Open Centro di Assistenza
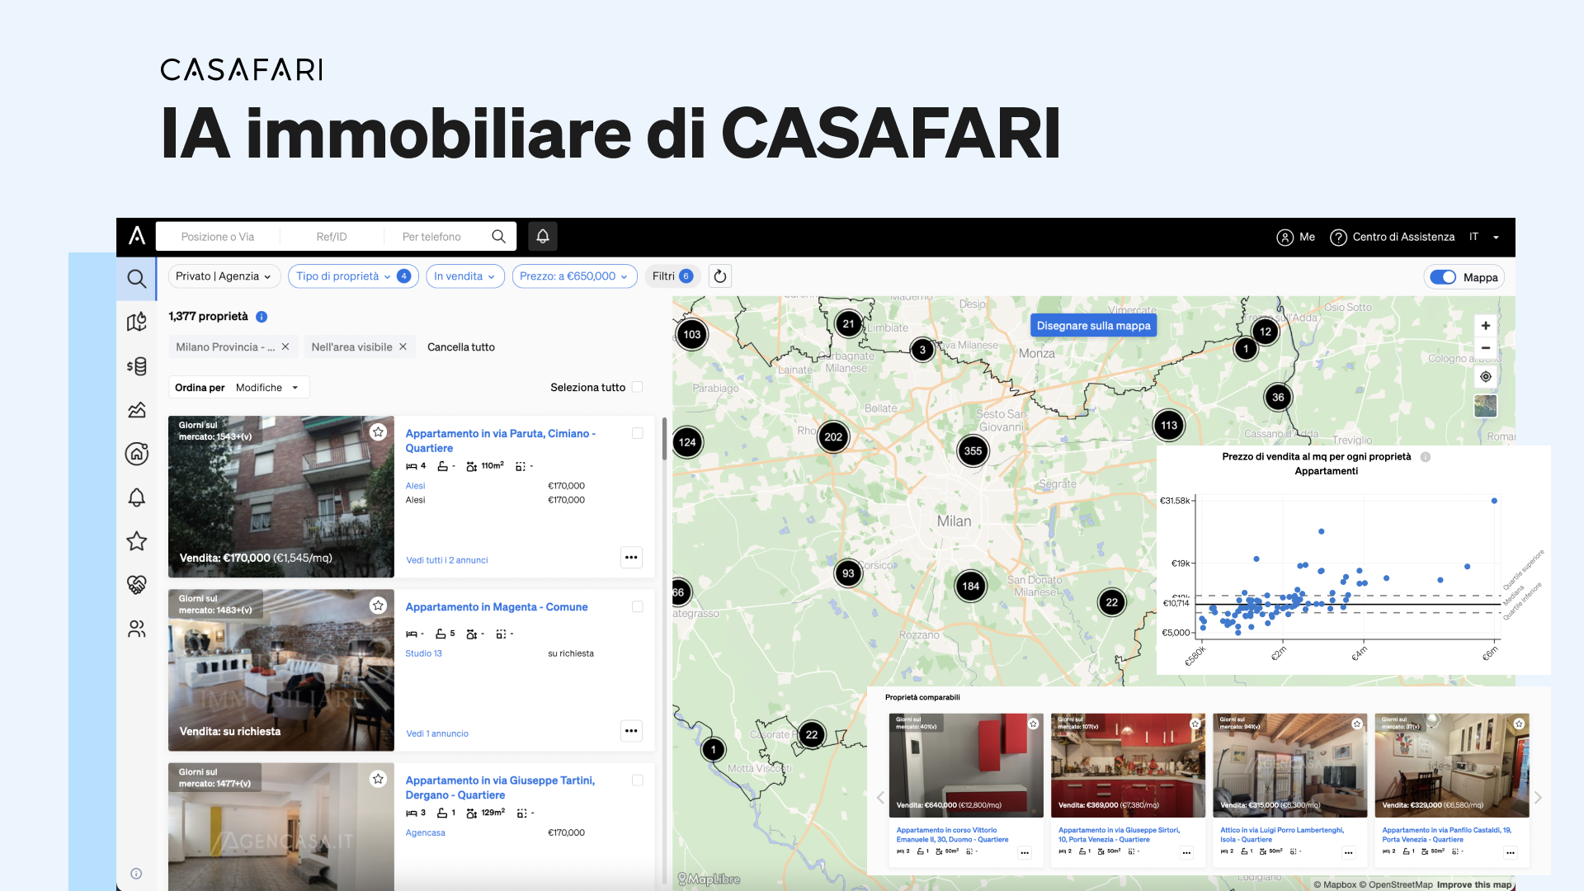The image size is (1584, 891). pyautogui.click(x=1393, y=237)
